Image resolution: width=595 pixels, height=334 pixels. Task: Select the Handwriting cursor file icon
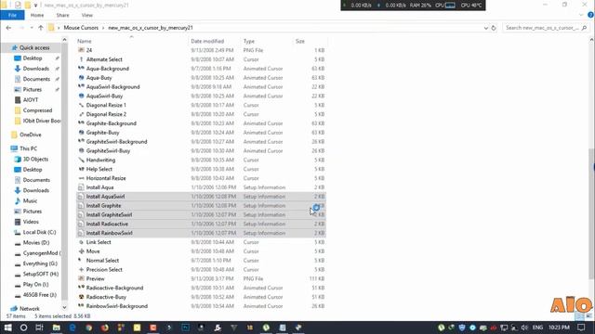click(x=81, y=160)
